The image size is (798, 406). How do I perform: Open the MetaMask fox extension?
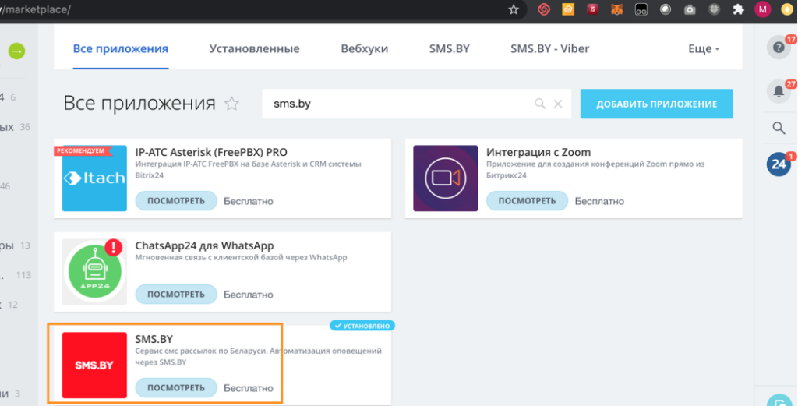pyautogui.click(x=616, y=9)
